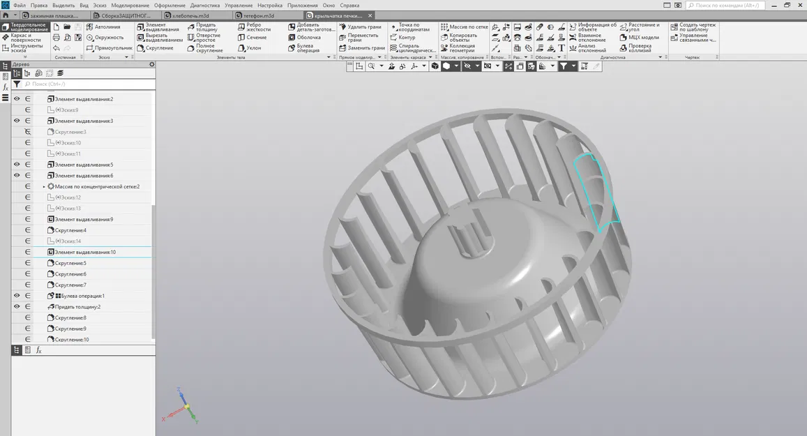Screen dimensions: 807x436
Task: Expand toolbar set list below Инструменты эскиза
Action: pos(25,57)
